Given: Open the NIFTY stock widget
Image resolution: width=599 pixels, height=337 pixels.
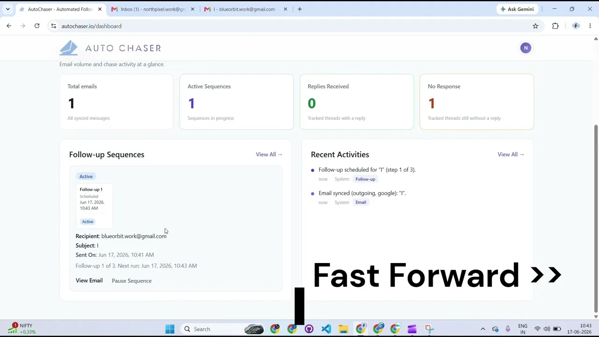Looking at the screenshot, I should [22, 329].
